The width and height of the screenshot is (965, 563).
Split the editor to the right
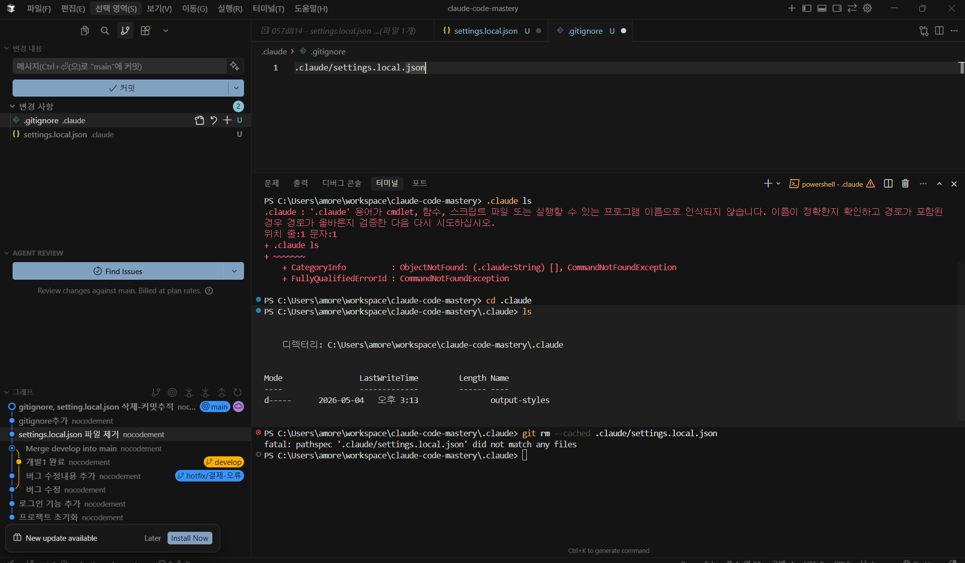tap(939, 31)
